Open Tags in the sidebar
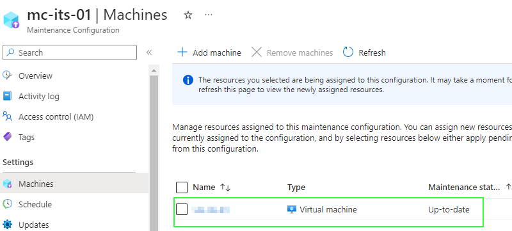 coord(26,138)
